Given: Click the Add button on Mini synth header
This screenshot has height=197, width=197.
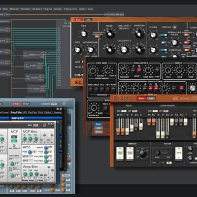Looking at the screenshot, I should coord(88,20).
